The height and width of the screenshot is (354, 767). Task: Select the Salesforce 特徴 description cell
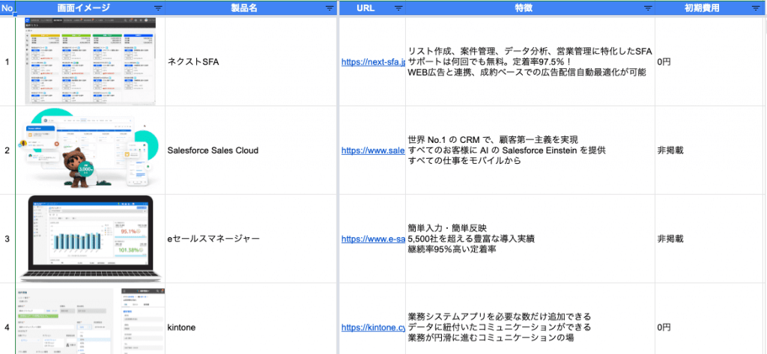(x=530, y=150)
